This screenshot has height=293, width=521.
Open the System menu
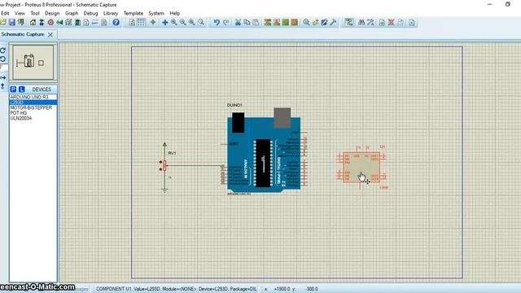click(156, 13)
